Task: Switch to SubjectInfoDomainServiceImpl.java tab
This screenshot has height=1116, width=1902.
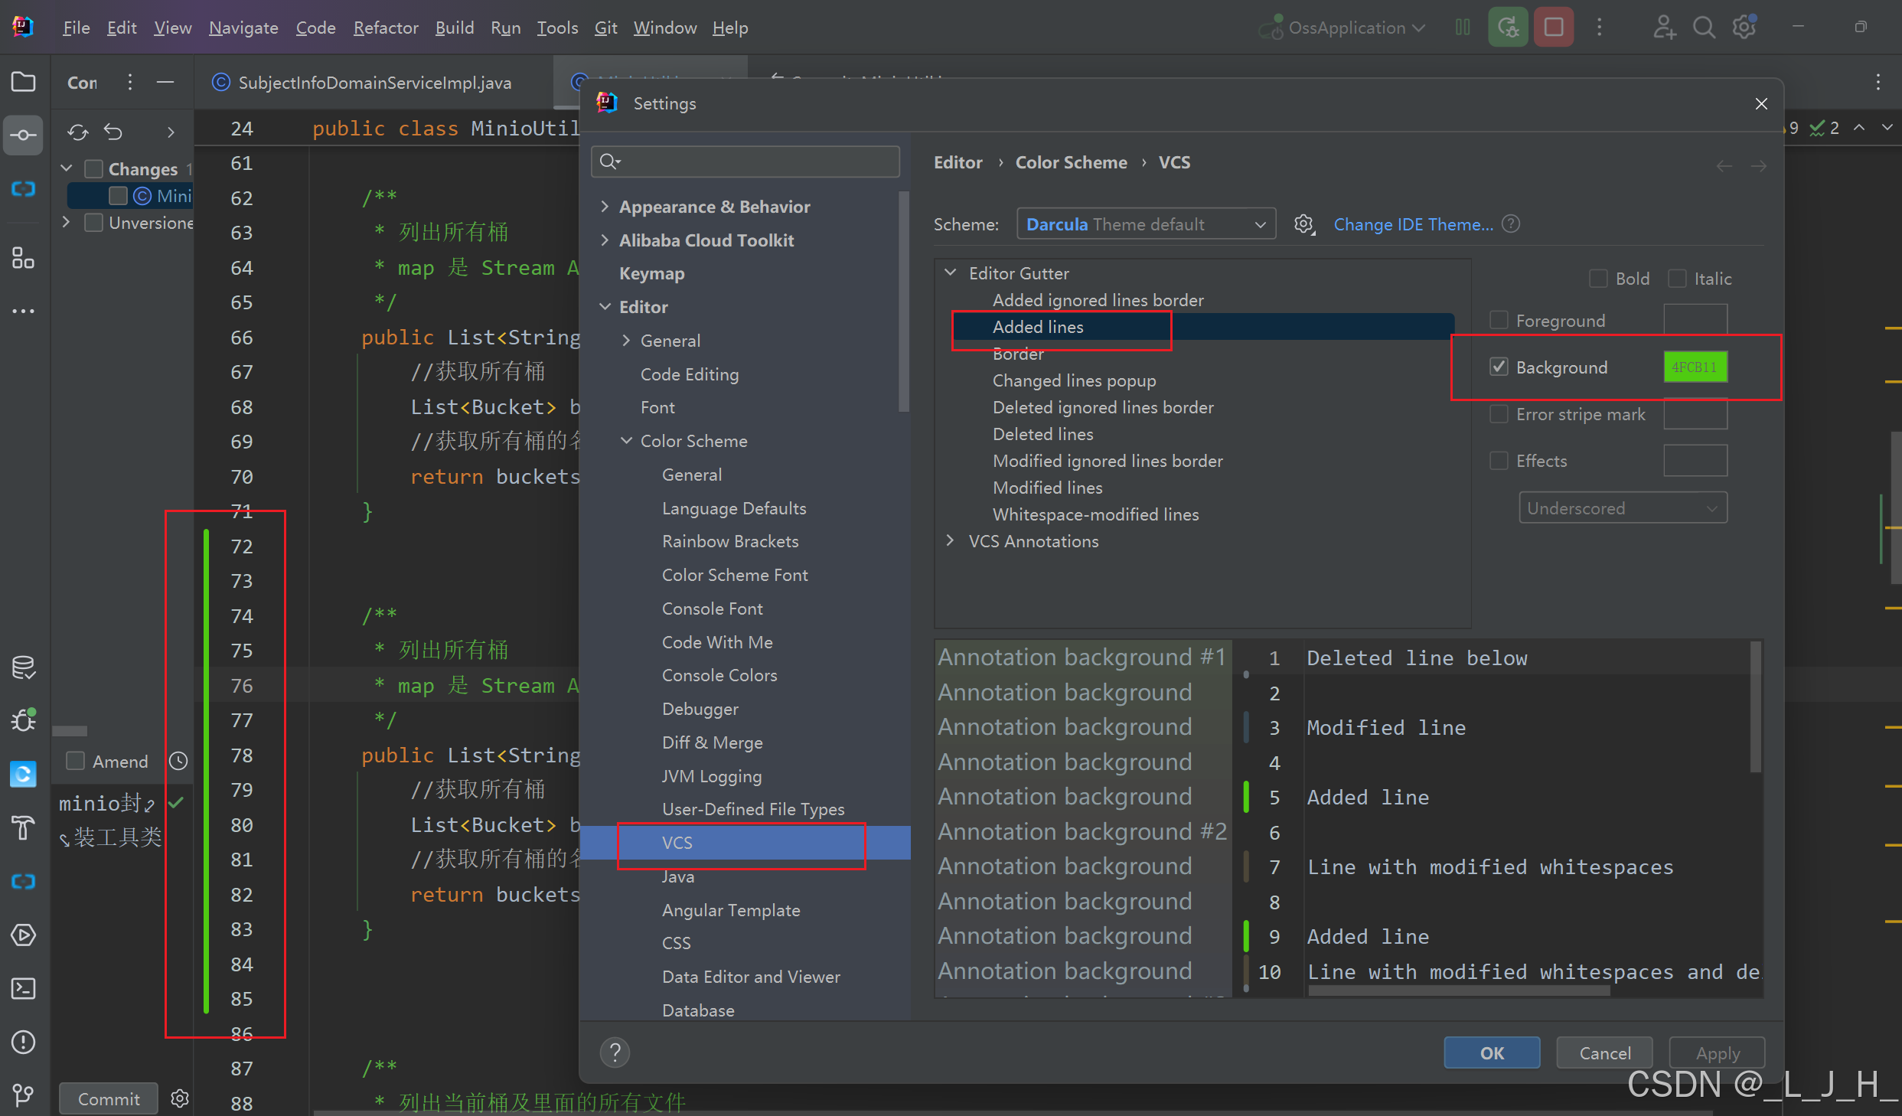Action: pos(374,83)
